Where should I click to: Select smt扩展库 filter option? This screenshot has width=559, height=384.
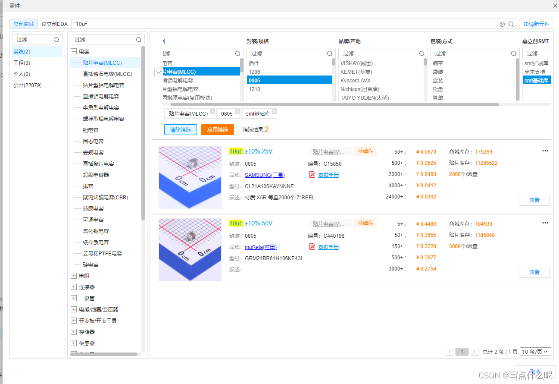click(x=537, y=63)
